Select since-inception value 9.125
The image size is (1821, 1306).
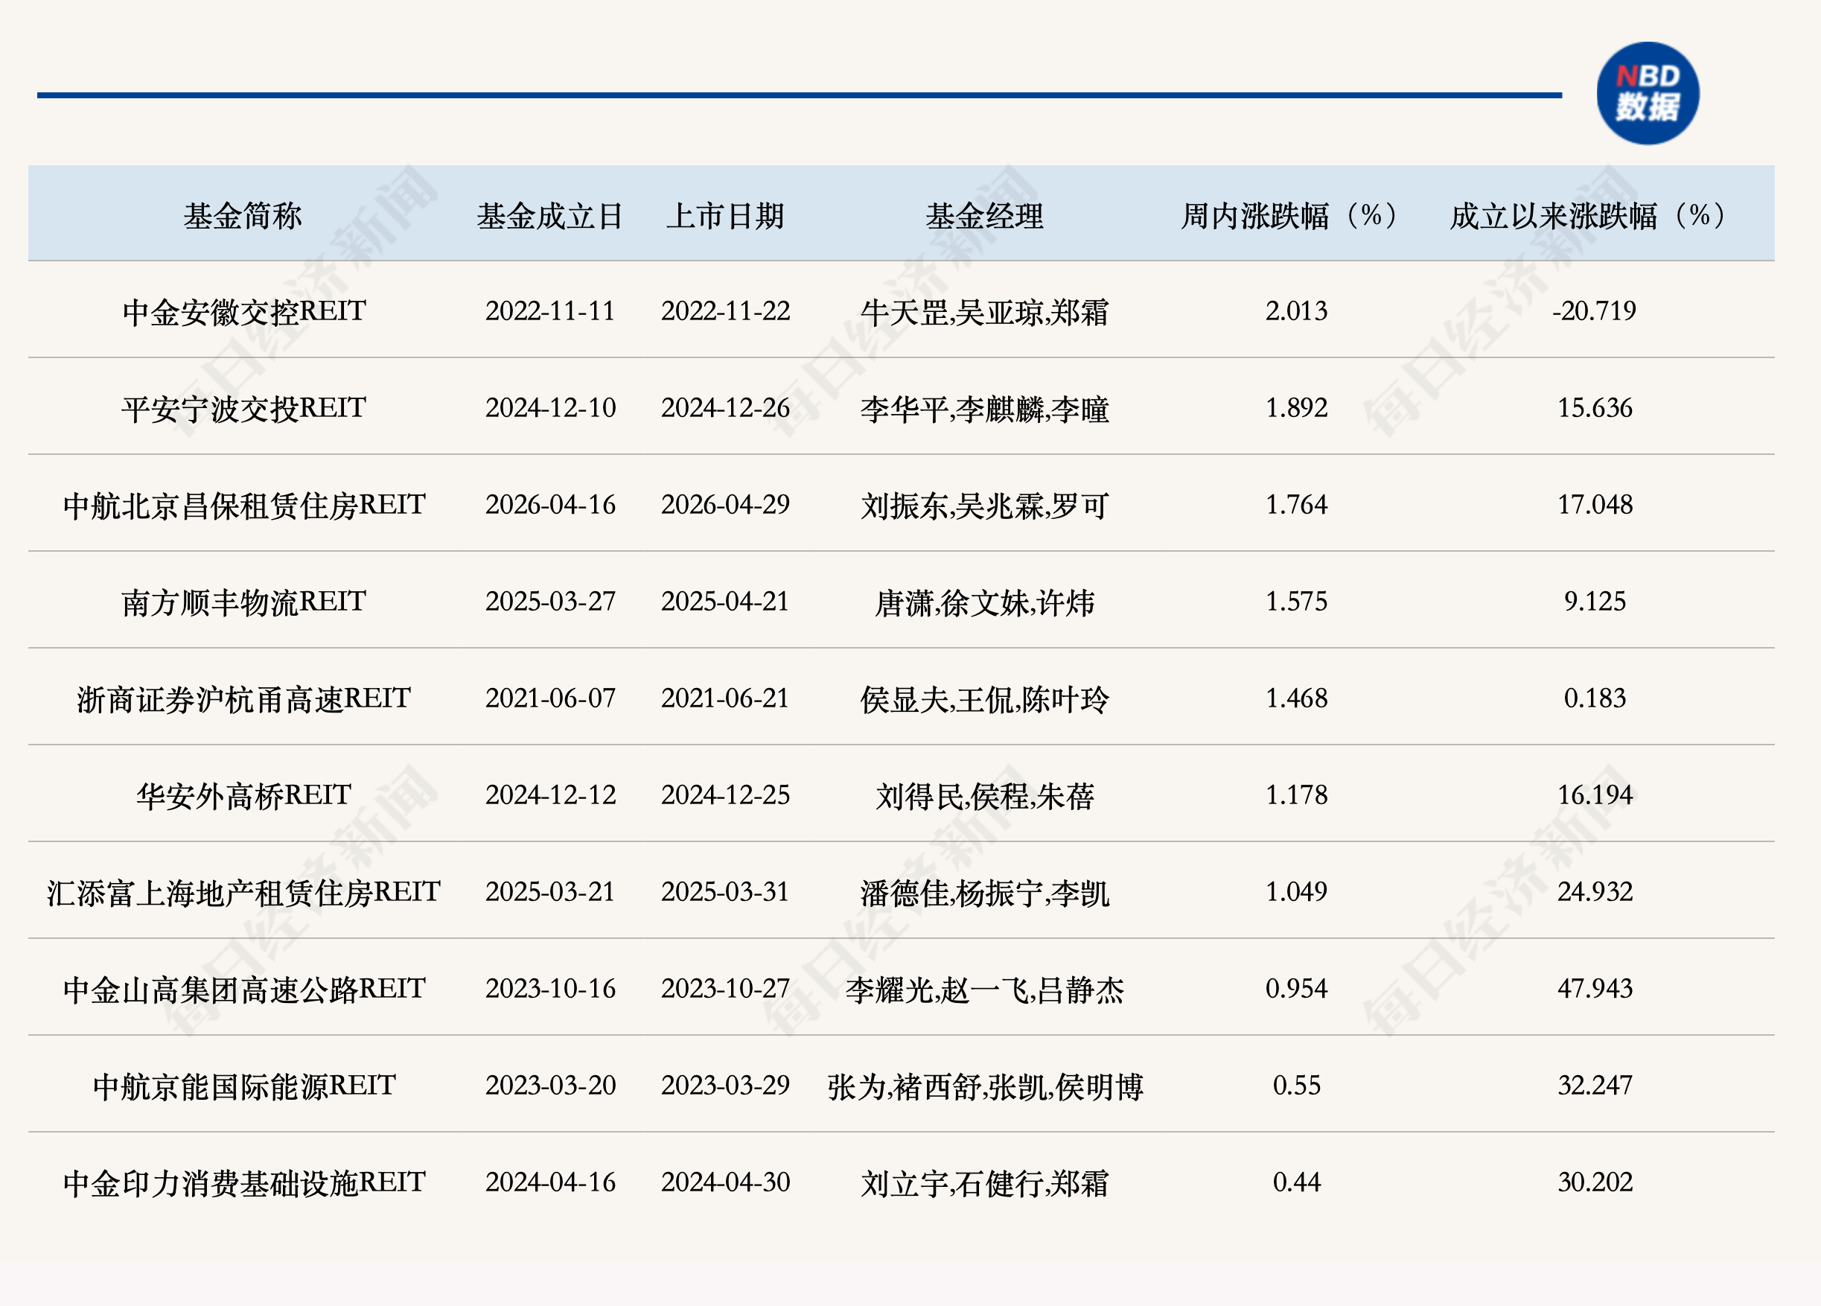[x=1595, y=602]
